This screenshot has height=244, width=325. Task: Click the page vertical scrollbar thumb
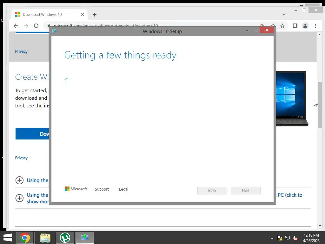tap(320, 105)
